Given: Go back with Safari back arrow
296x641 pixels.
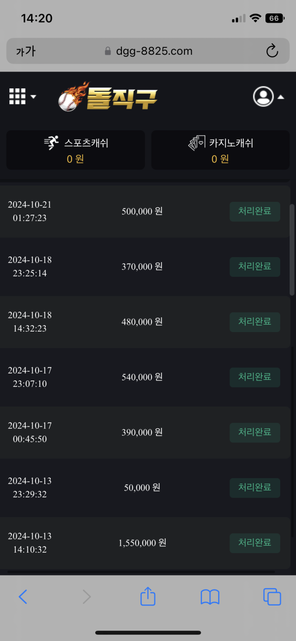Looking at the screenshot, I should (x=23, y=597).
